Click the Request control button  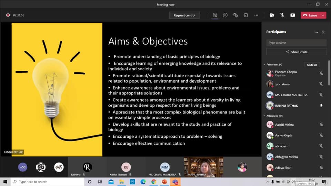(x=184, y=15)
